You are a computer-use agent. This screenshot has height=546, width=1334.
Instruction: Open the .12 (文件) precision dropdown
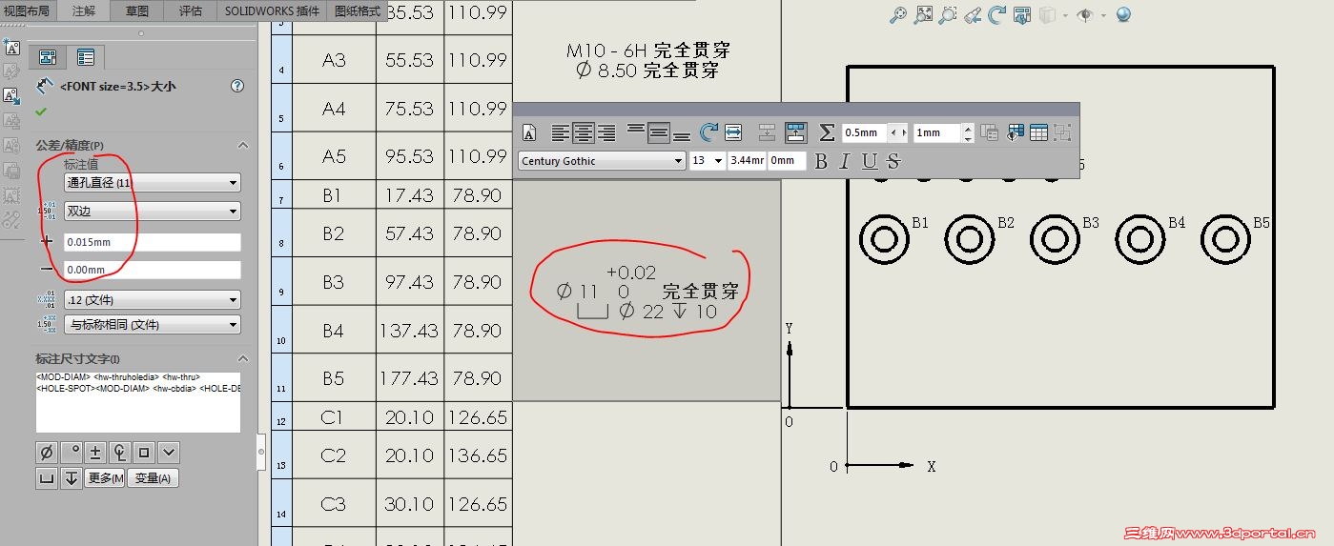coord(152,300)
